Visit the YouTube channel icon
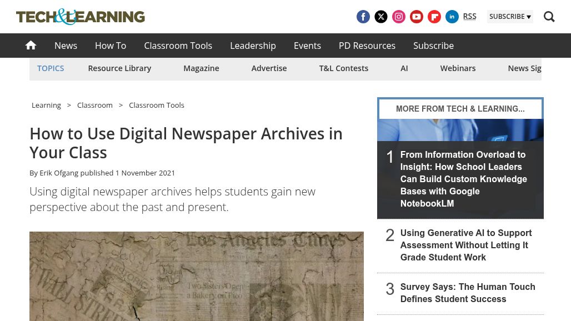 [417, 17]
